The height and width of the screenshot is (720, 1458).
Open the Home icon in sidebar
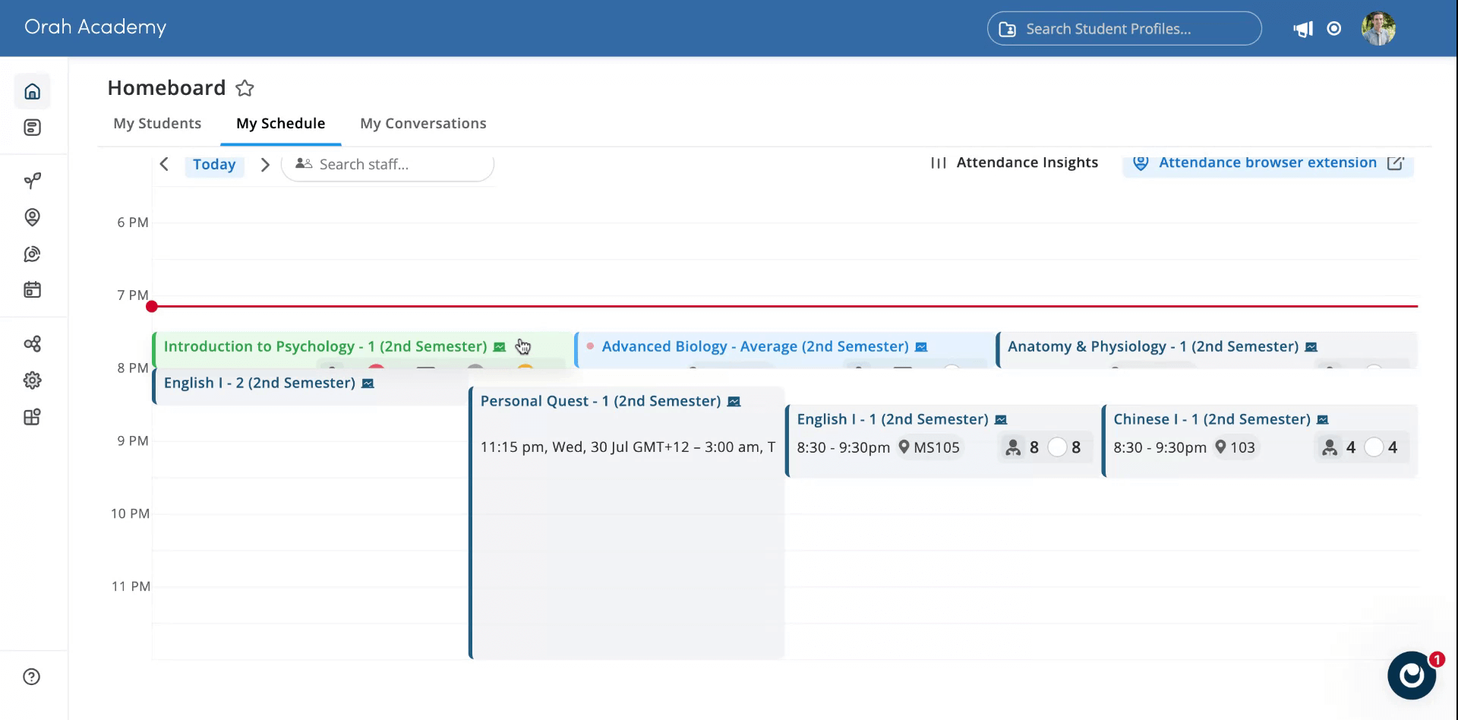pyautogui.click(x=32, y=92)
